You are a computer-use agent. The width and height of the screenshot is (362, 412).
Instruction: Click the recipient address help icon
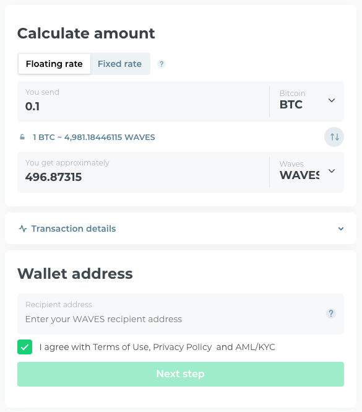coord(331,313)
